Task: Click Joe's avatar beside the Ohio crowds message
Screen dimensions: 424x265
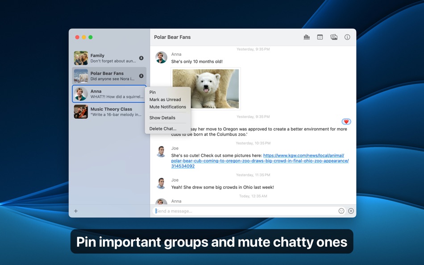Action: (161, 183)
